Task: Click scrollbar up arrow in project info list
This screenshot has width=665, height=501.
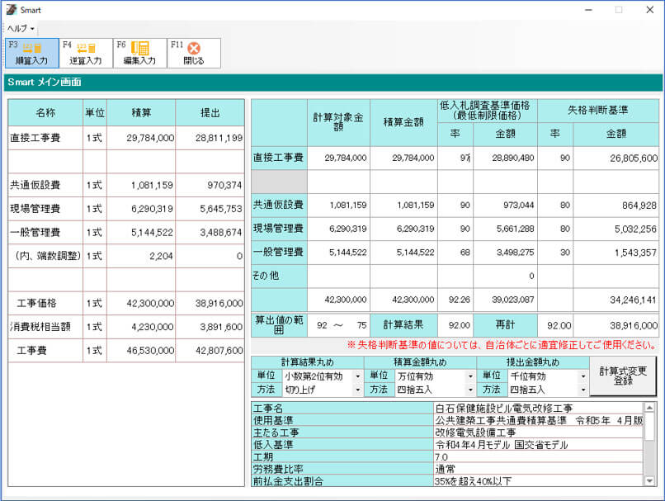Action: pos(649,408)
